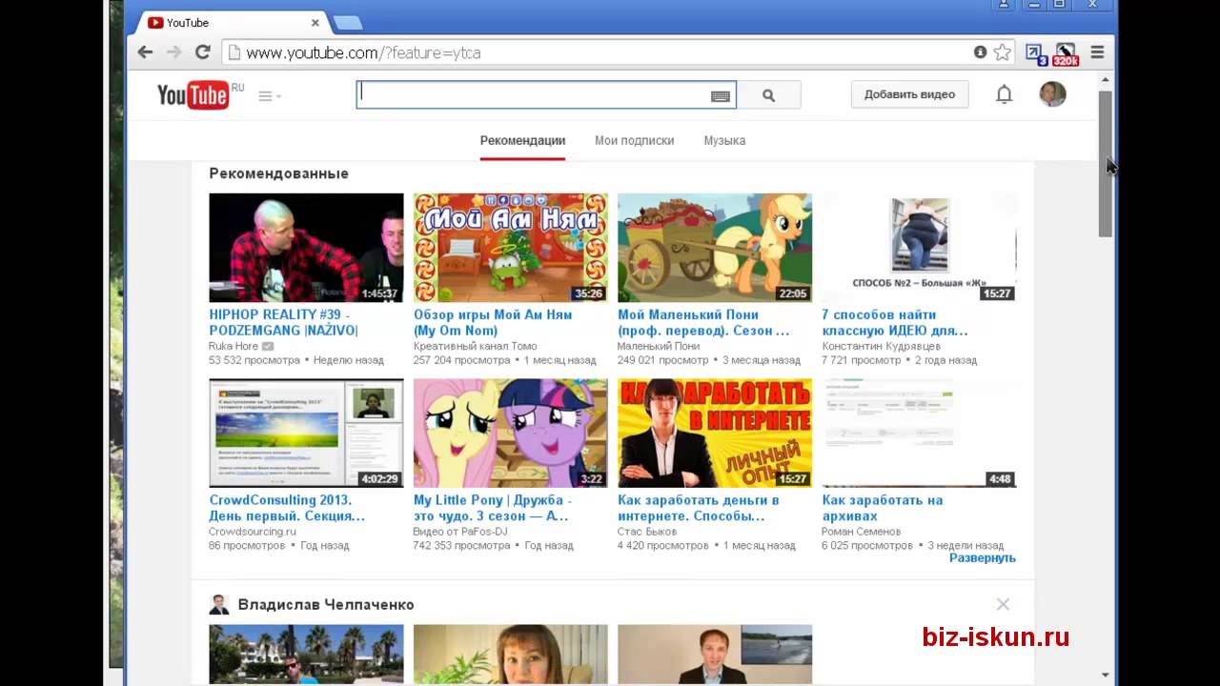Open Crowdsourcing.ru channel link
This screenshot has width=1220, height=686.
pyautogui.click(x=253, y=532)
